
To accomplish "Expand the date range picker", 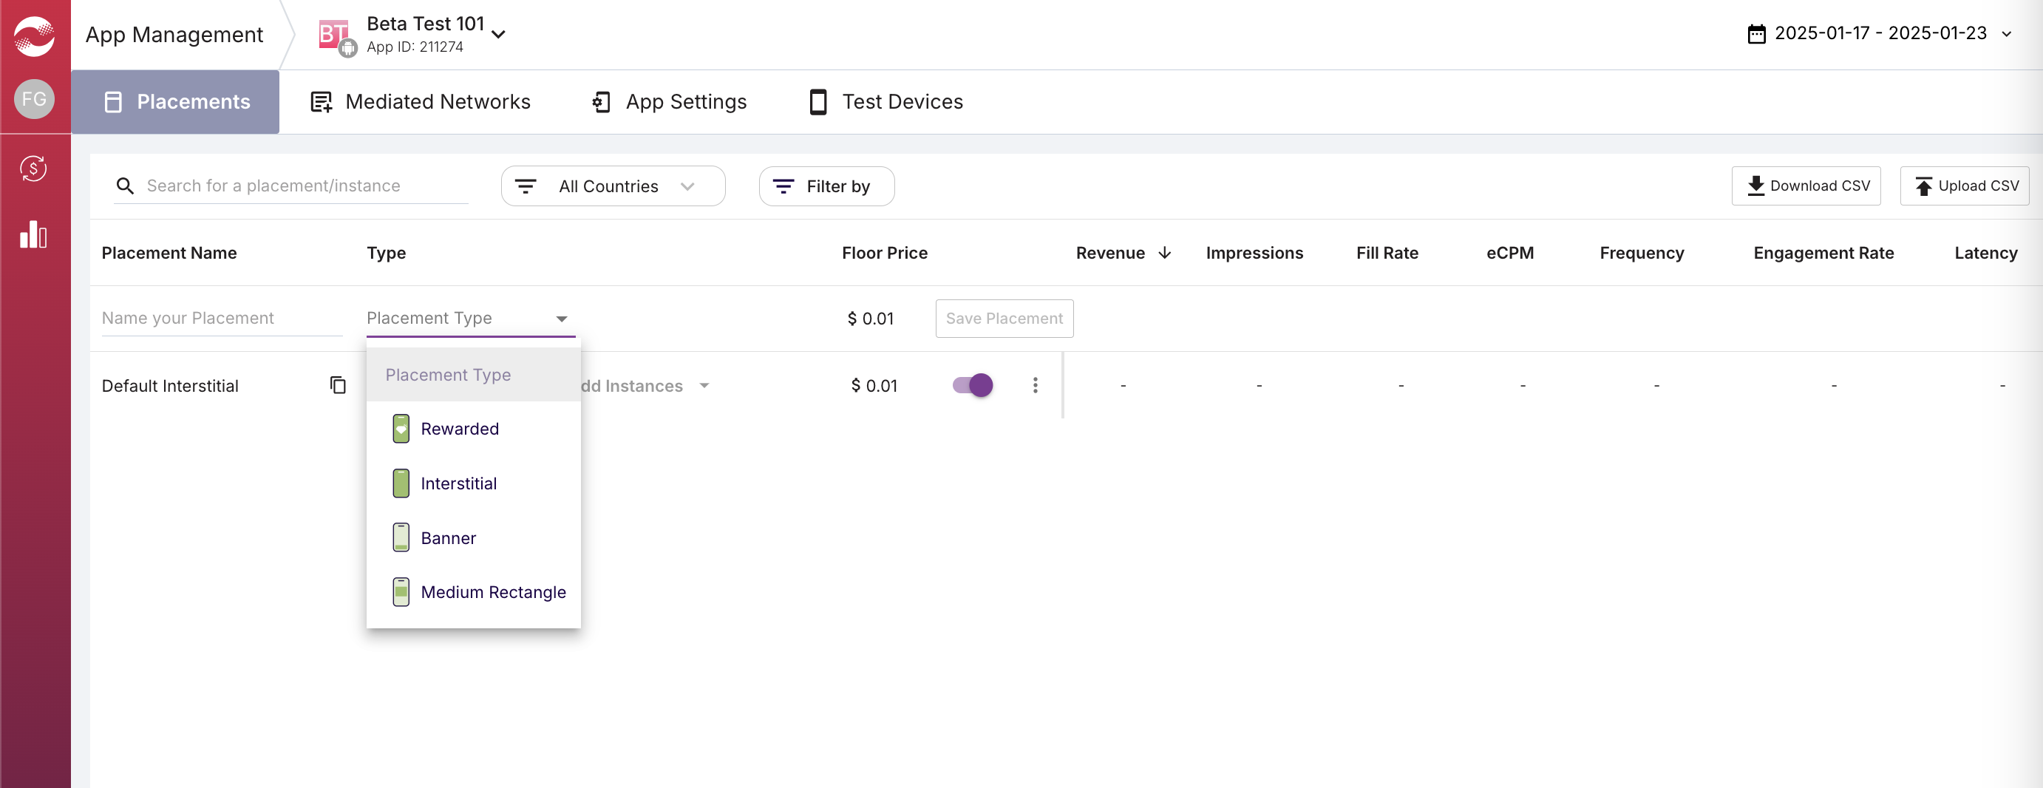I will (x=2007, y=34).
